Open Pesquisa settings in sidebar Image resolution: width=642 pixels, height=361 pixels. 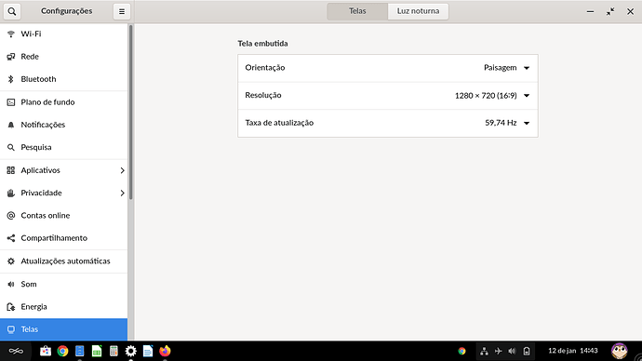(64, 147)
